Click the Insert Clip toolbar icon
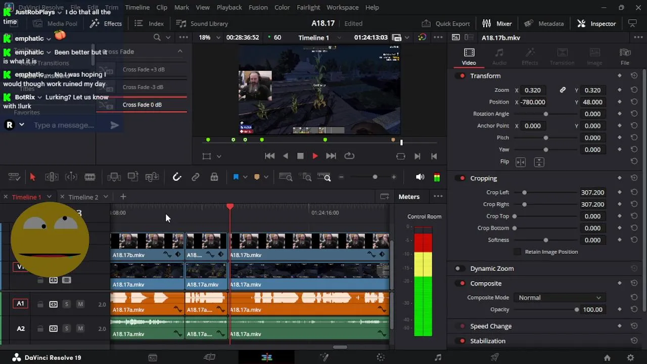 [114, 177]
